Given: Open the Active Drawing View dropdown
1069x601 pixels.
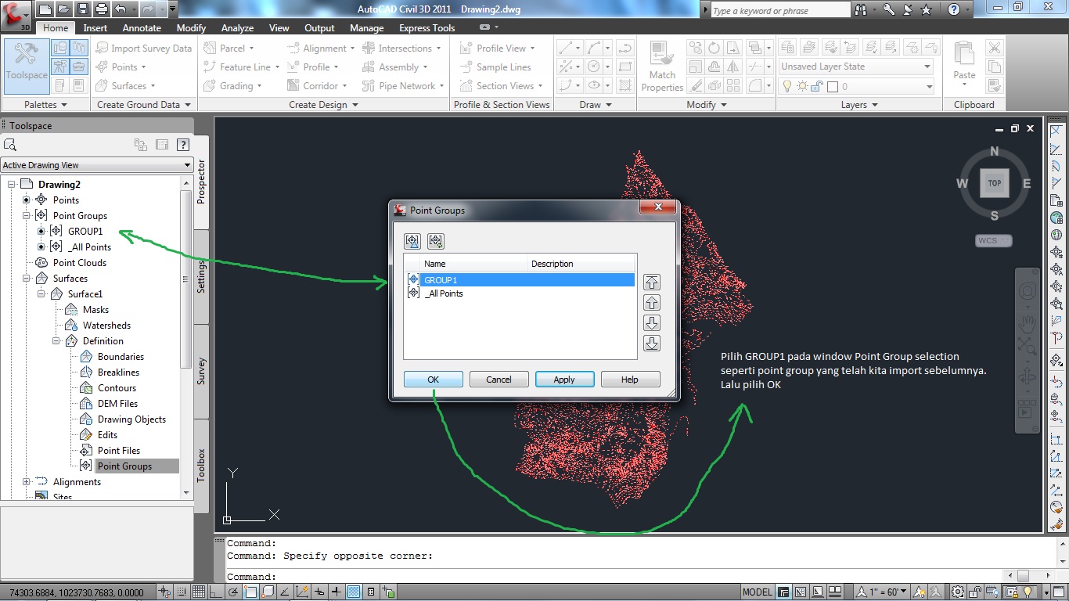Looking at the screenshot, I should [96, 165].
